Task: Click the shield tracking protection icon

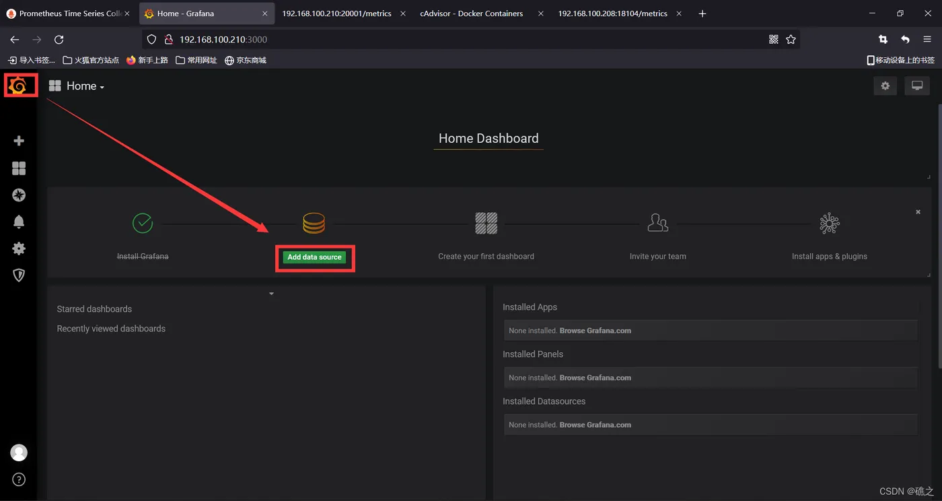Action: [152, 40]
